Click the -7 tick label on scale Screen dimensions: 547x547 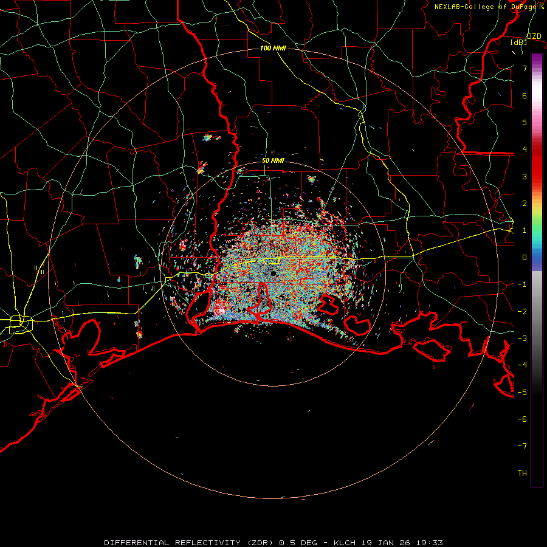tap(522, 446)
